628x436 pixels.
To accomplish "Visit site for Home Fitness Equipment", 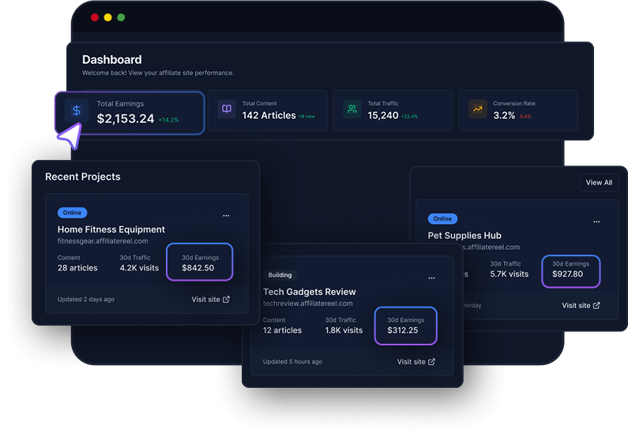I will coord(211,300).
